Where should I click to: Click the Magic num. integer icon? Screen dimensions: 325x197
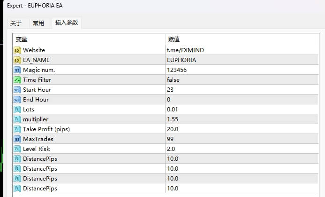pyautogui.click(x=17, y=70)
